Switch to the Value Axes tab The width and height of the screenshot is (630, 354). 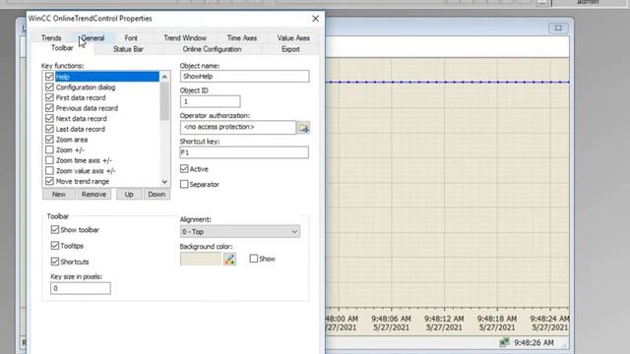coord(293,38)
